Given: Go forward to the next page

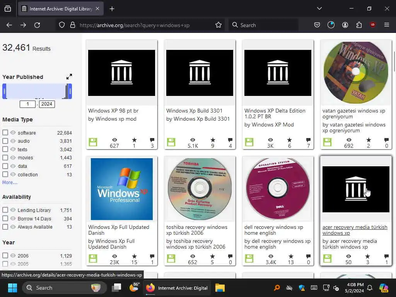Looking at the screenshot, I should coord(23,25).
